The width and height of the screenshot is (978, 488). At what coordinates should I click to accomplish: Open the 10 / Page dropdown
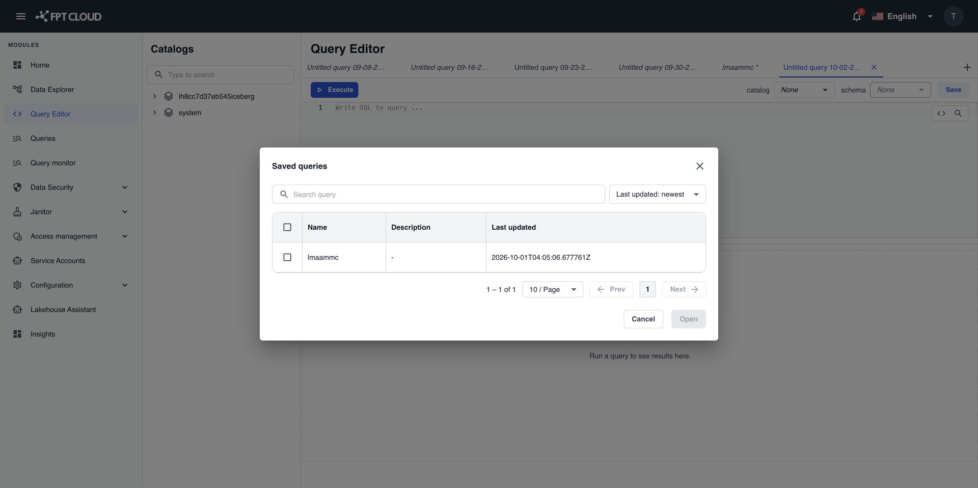click(x=553, y=289)
